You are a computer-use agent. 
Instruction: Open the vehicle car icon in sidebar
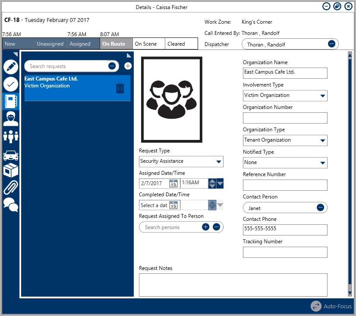pyautogui.click(x=11, y=155)
